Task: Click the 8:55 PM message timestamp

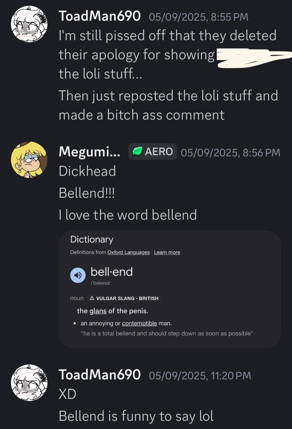Action: [199, 17]
